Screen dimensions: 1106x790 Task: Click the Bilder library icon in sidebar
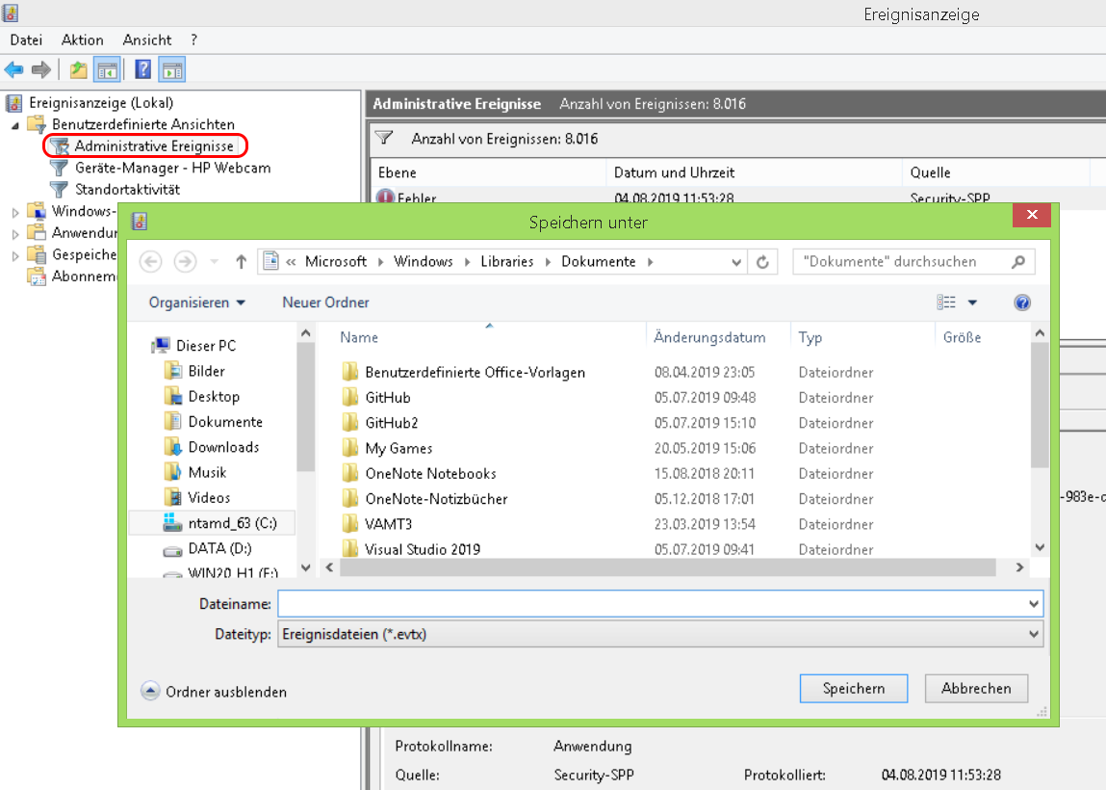(x=173, y=371)
